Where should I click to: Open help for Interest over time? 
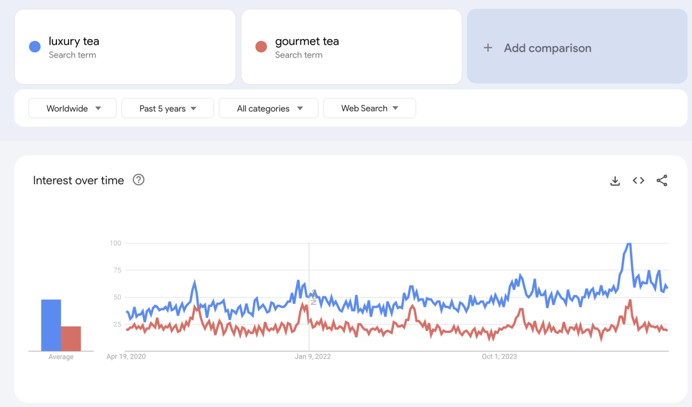(138, 180)
